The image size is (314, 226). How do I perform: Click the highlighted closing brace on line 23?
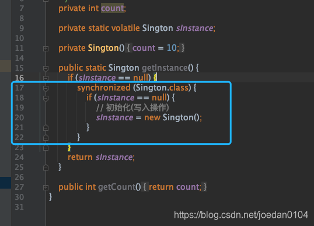tap(69, 148)
